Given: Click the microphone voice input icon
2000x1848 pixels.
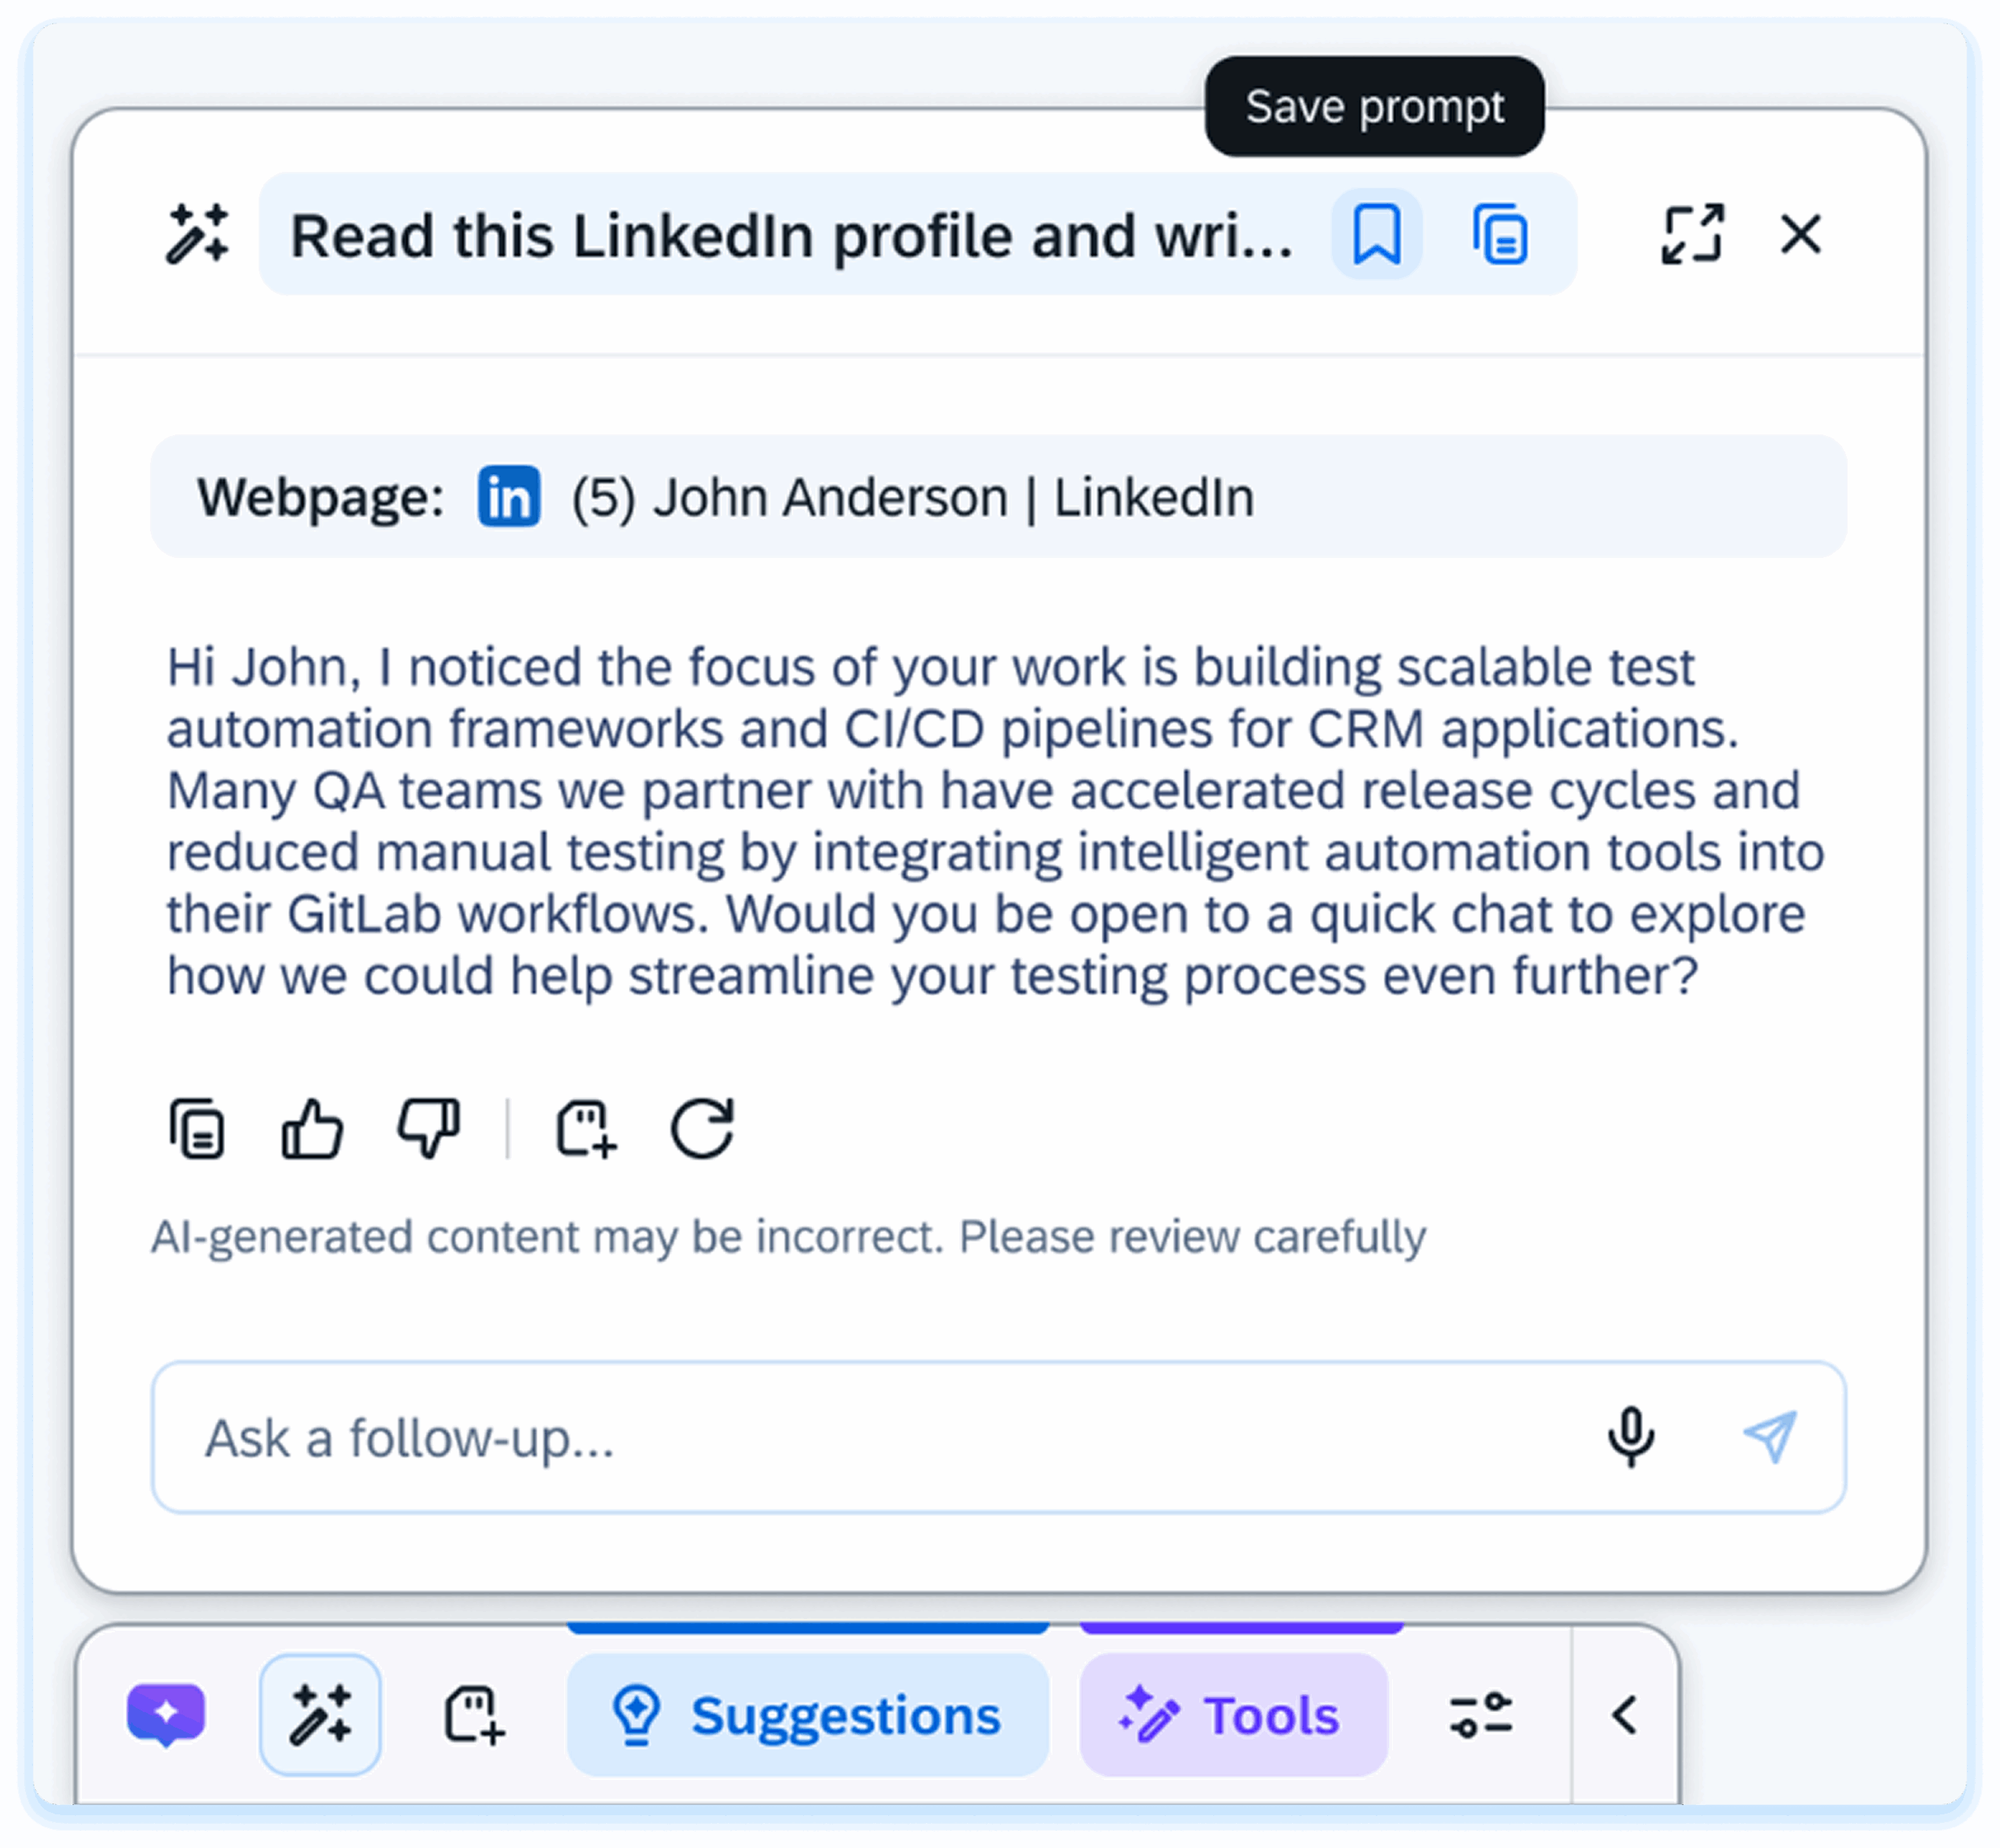Looking at the screenshot, I should pyautogui.click(x=1631, y=1437).
